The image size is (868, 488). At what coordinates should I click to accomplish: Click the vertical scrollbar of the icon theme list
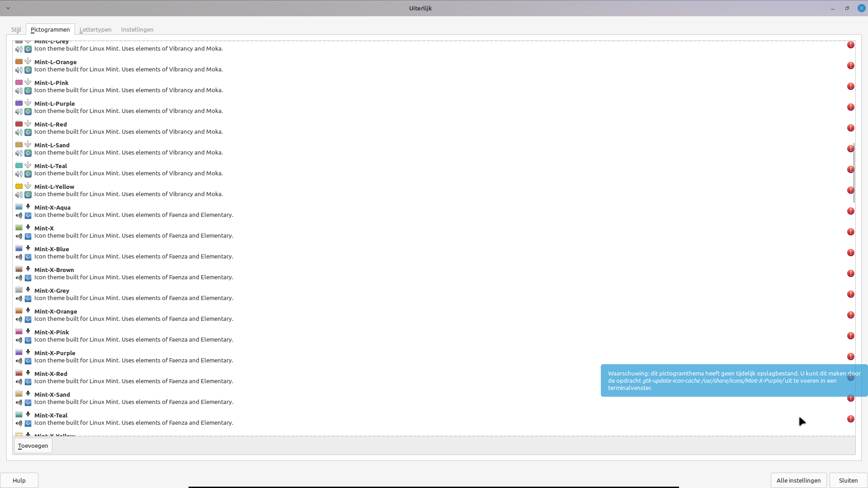click(854, 173)
